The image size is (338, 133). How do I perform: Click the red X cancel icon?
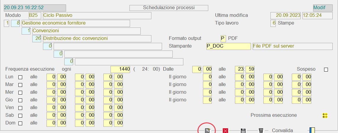click(x=225, y=131)
